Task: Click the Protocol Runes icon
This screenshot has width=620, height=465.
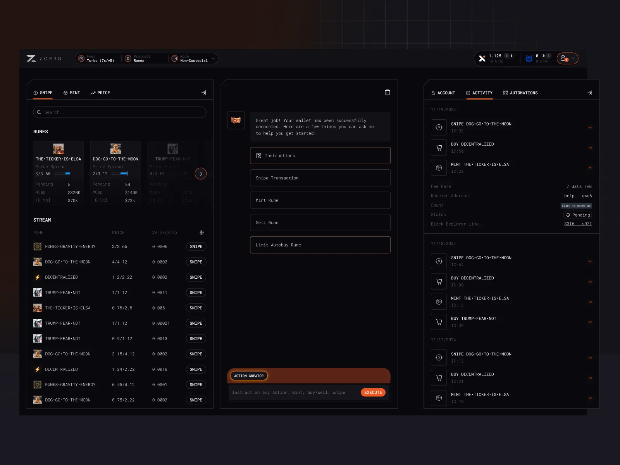Action: click(128, 59)
